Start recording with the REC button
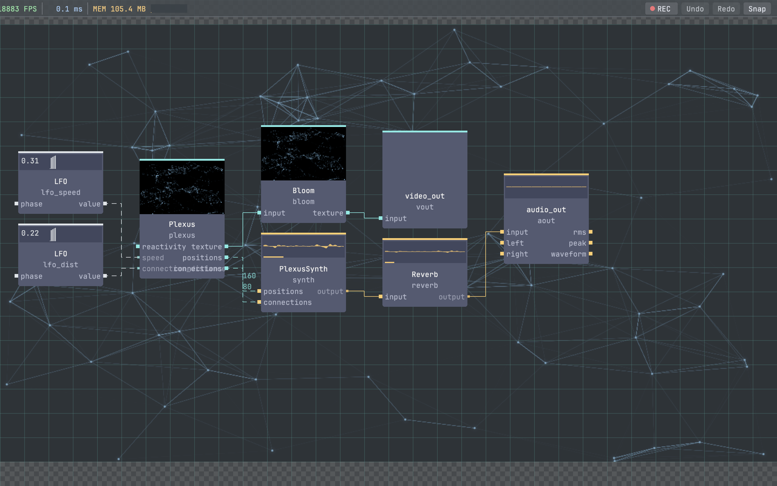The image size is (777, 486). 661,9
